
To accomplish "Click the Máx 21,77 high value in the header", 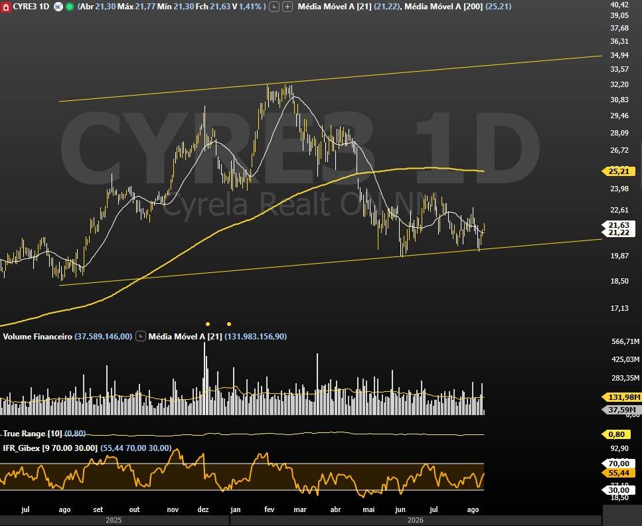I will point(135,7).
